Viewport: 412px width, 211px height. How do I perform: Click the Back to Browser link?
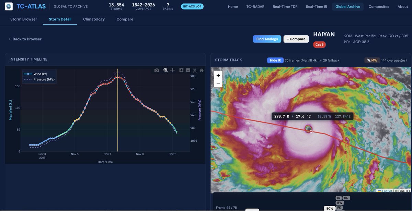pos(25,39)
